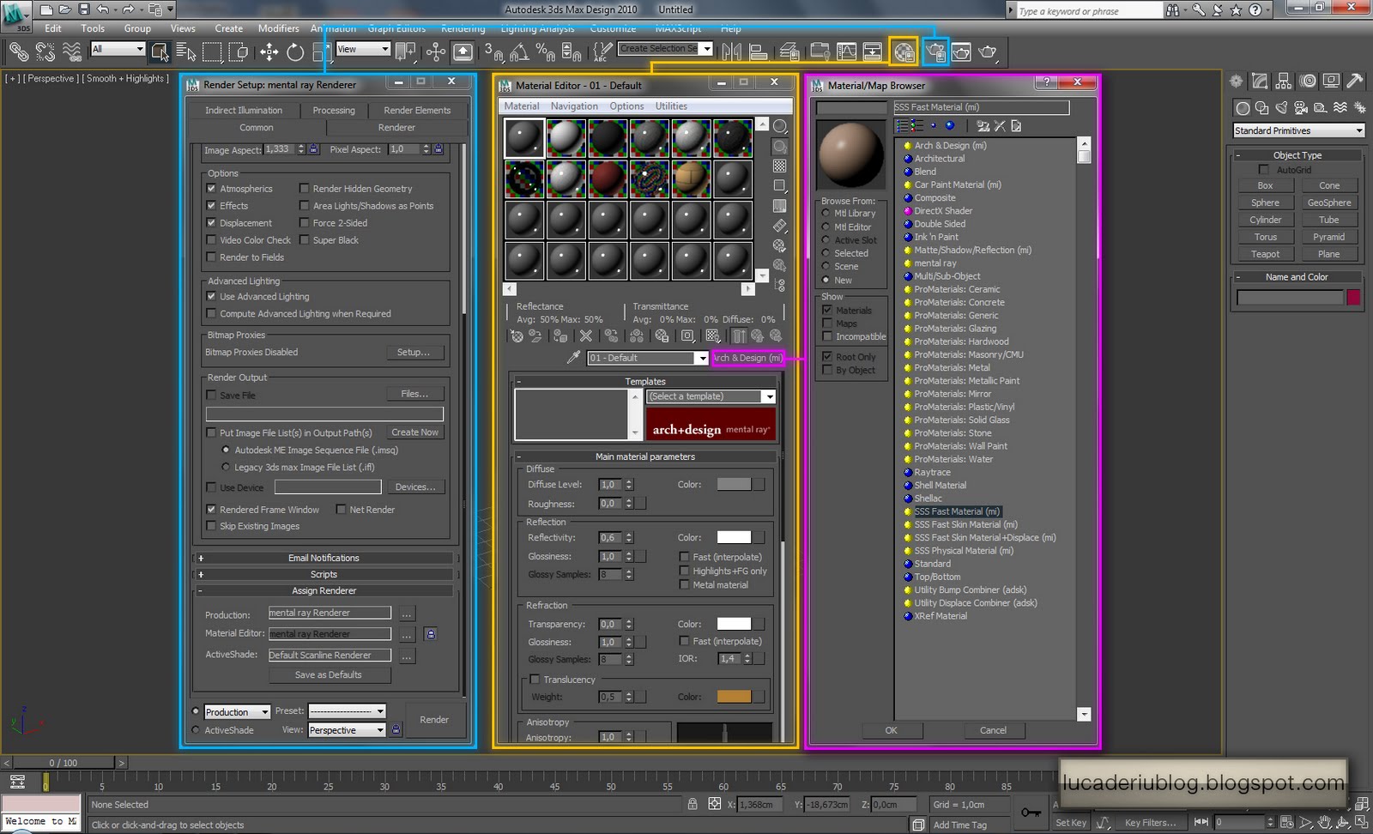Open Rendered Frame Window icon

click(x=961, y=52)
